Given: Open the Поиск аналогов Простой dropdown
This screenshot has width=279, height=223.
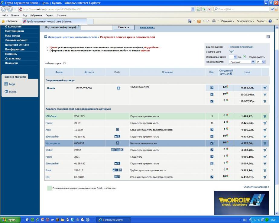Looking at the screenshot, I should [242, 62].
